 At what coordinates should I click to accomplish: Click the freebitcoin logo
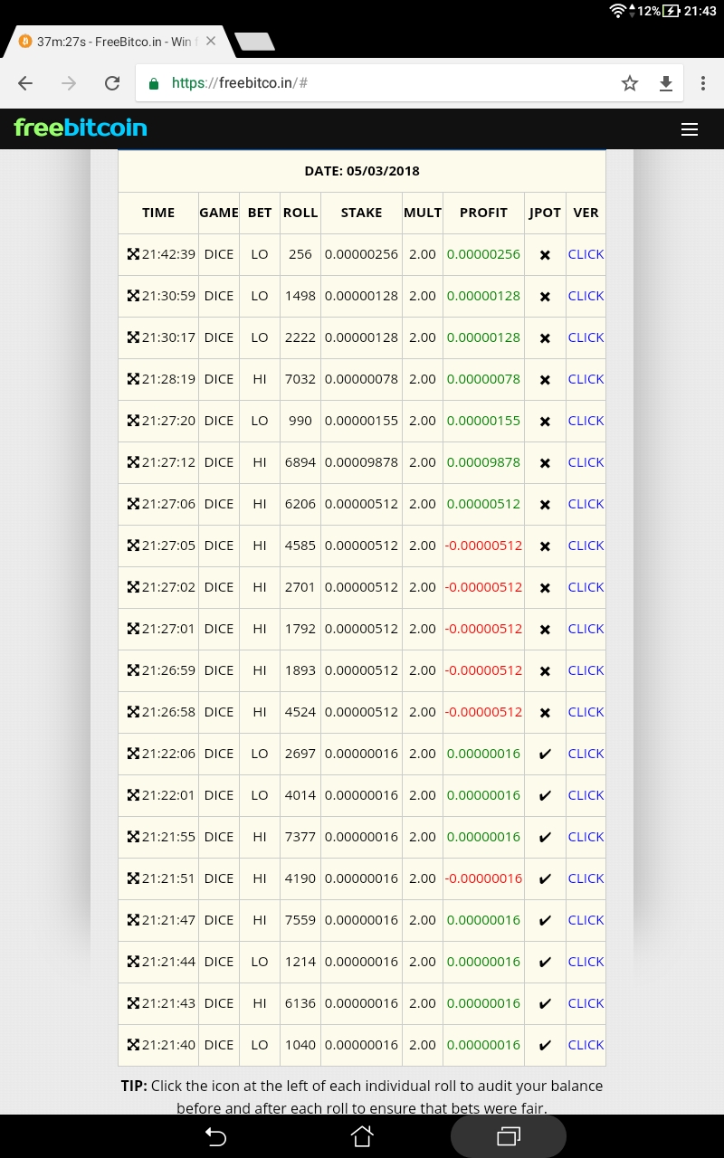pyautogui.click(x=81, y=128)
